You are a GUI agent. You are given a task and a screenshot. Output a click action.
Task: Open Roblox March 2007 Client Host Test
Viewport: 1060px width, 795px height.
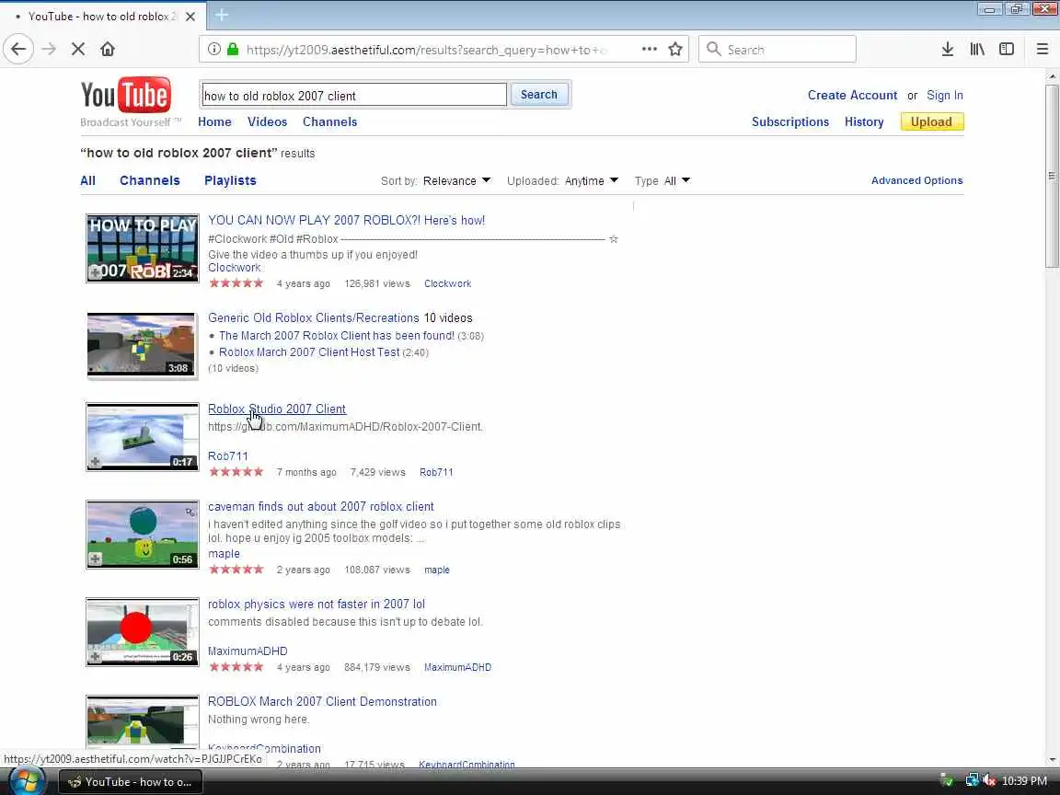[309, 352]
